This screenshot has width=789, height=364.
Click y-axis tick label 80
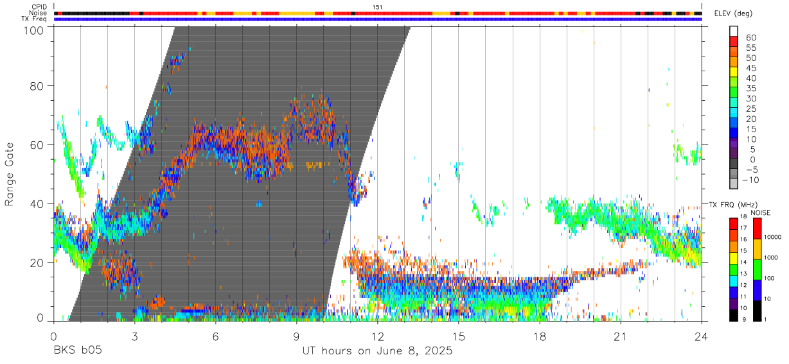pyautogui.click(x=37, y=85)
